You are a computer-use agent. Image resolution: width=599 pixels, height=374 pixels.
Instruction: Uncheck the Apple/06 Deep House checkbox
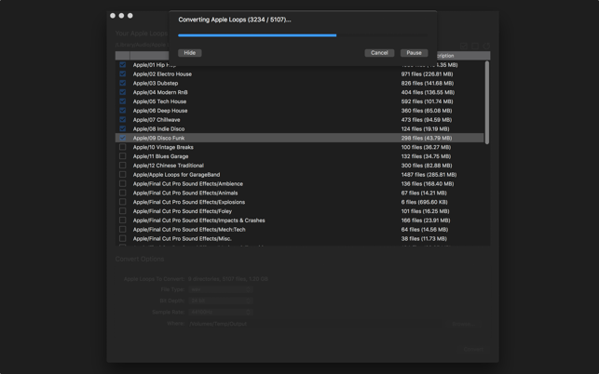pos(123,111)
